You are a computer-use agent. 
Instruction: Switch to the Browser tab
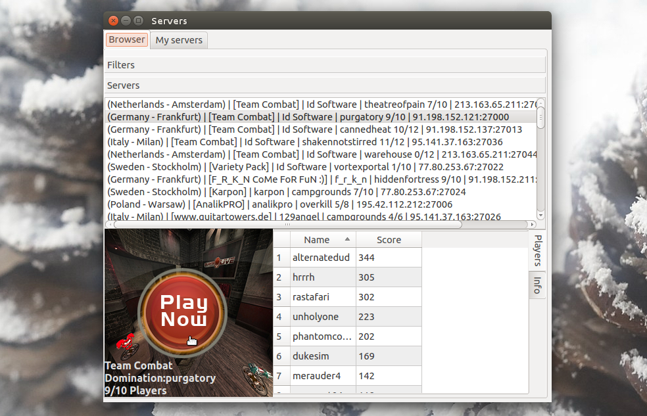tap(127, 39)
